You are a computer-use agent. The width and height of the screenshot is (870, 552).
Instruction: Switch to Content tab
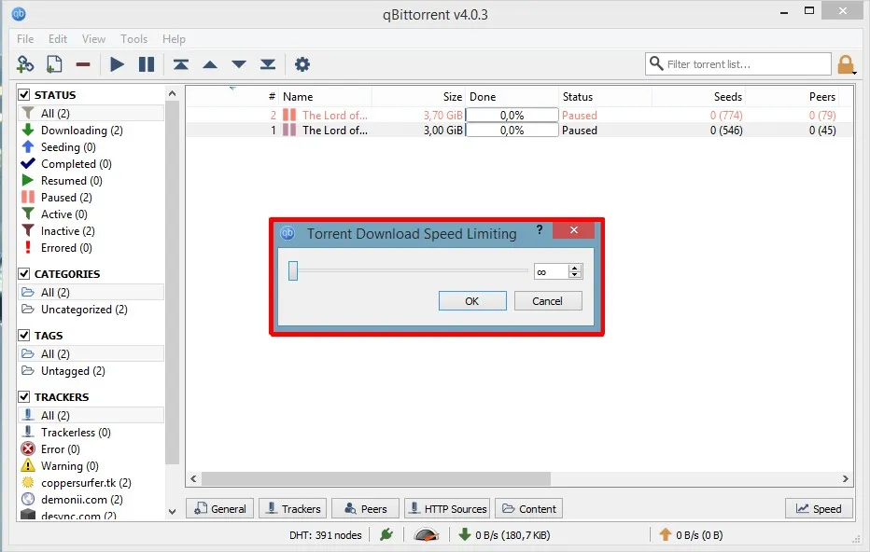pyautogui.click(x=528, y=509)
